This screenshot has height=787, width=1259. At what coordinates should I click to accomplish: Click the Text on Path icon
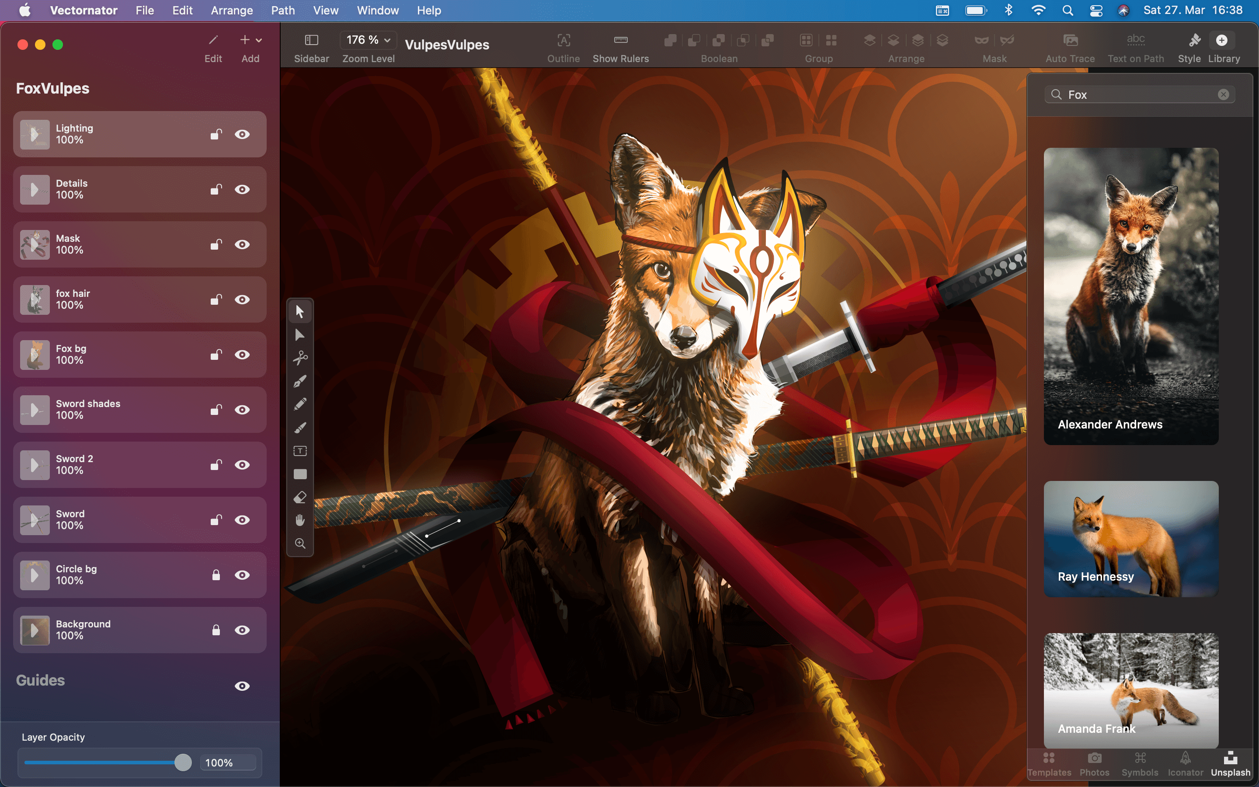tap(1136, 40)
